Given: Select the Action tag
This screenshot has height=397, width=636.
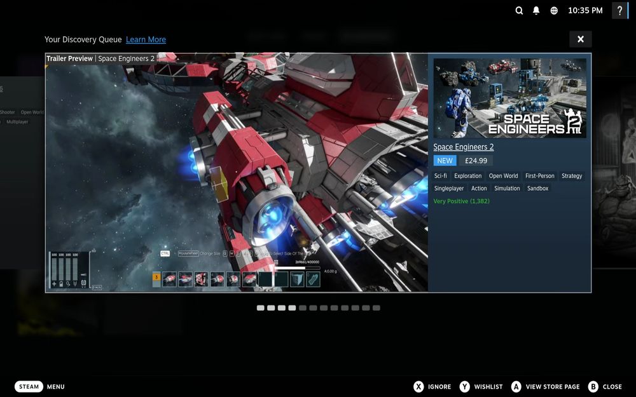Looking at the screenshot, I should tap(479, 189).
